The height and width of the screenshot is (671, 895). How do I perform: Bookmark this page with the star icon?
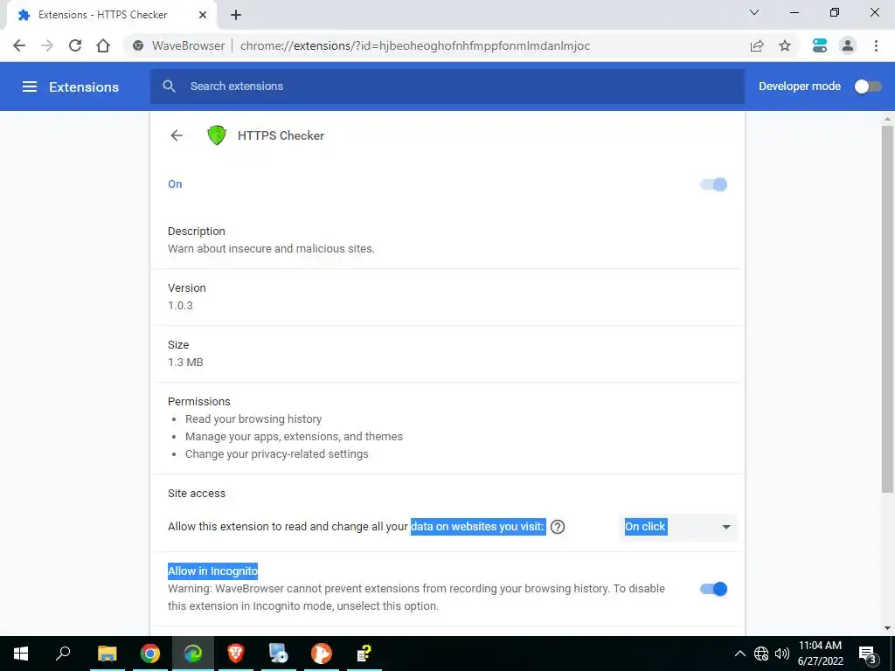tap(785, 45)
